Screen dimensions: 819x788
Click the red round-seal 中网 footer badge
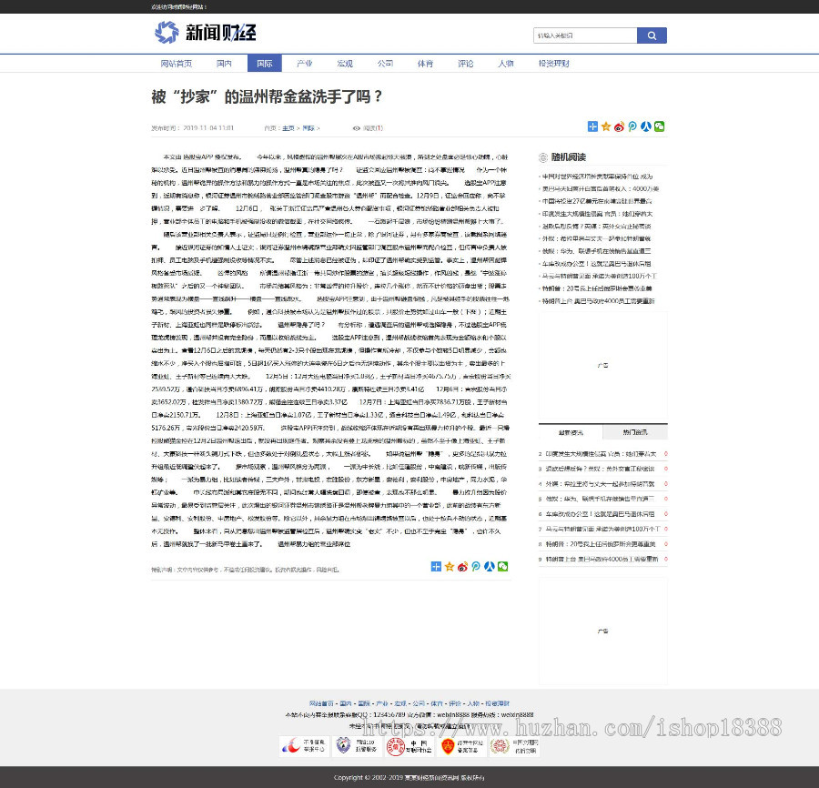click(x=409, y=746)
